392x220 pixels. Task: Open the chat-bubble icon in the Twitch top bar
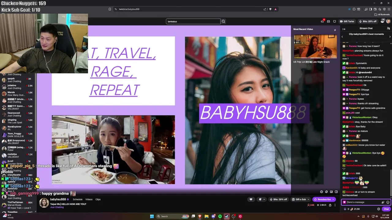point(334,21)
